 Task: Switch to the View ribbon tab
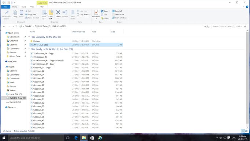pyautogui.click(x=32, y=7)
